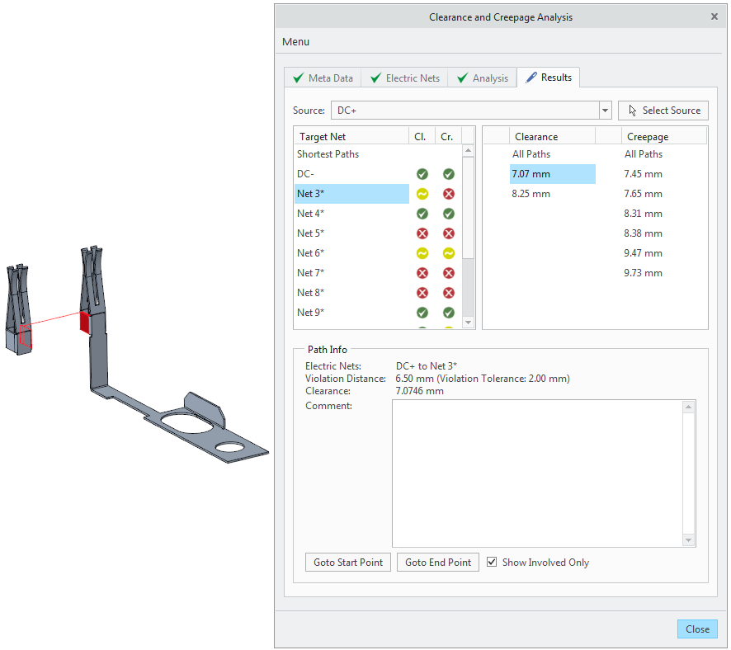Click the Goto End Point button
This screenshot has height=650, width=731.
(x=438, y=563)
